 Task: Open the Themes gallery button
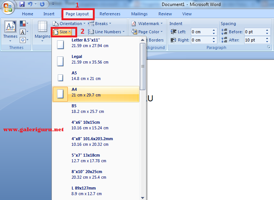click(x=10, y=31)
